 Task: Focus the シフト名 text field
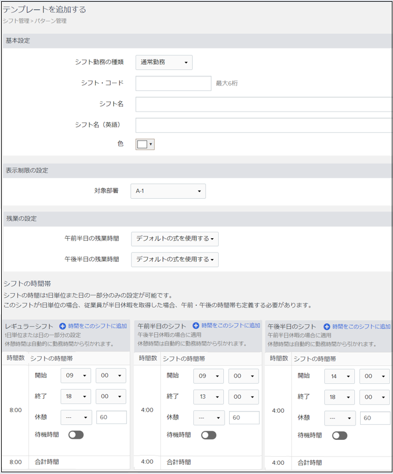coord(264,104)
